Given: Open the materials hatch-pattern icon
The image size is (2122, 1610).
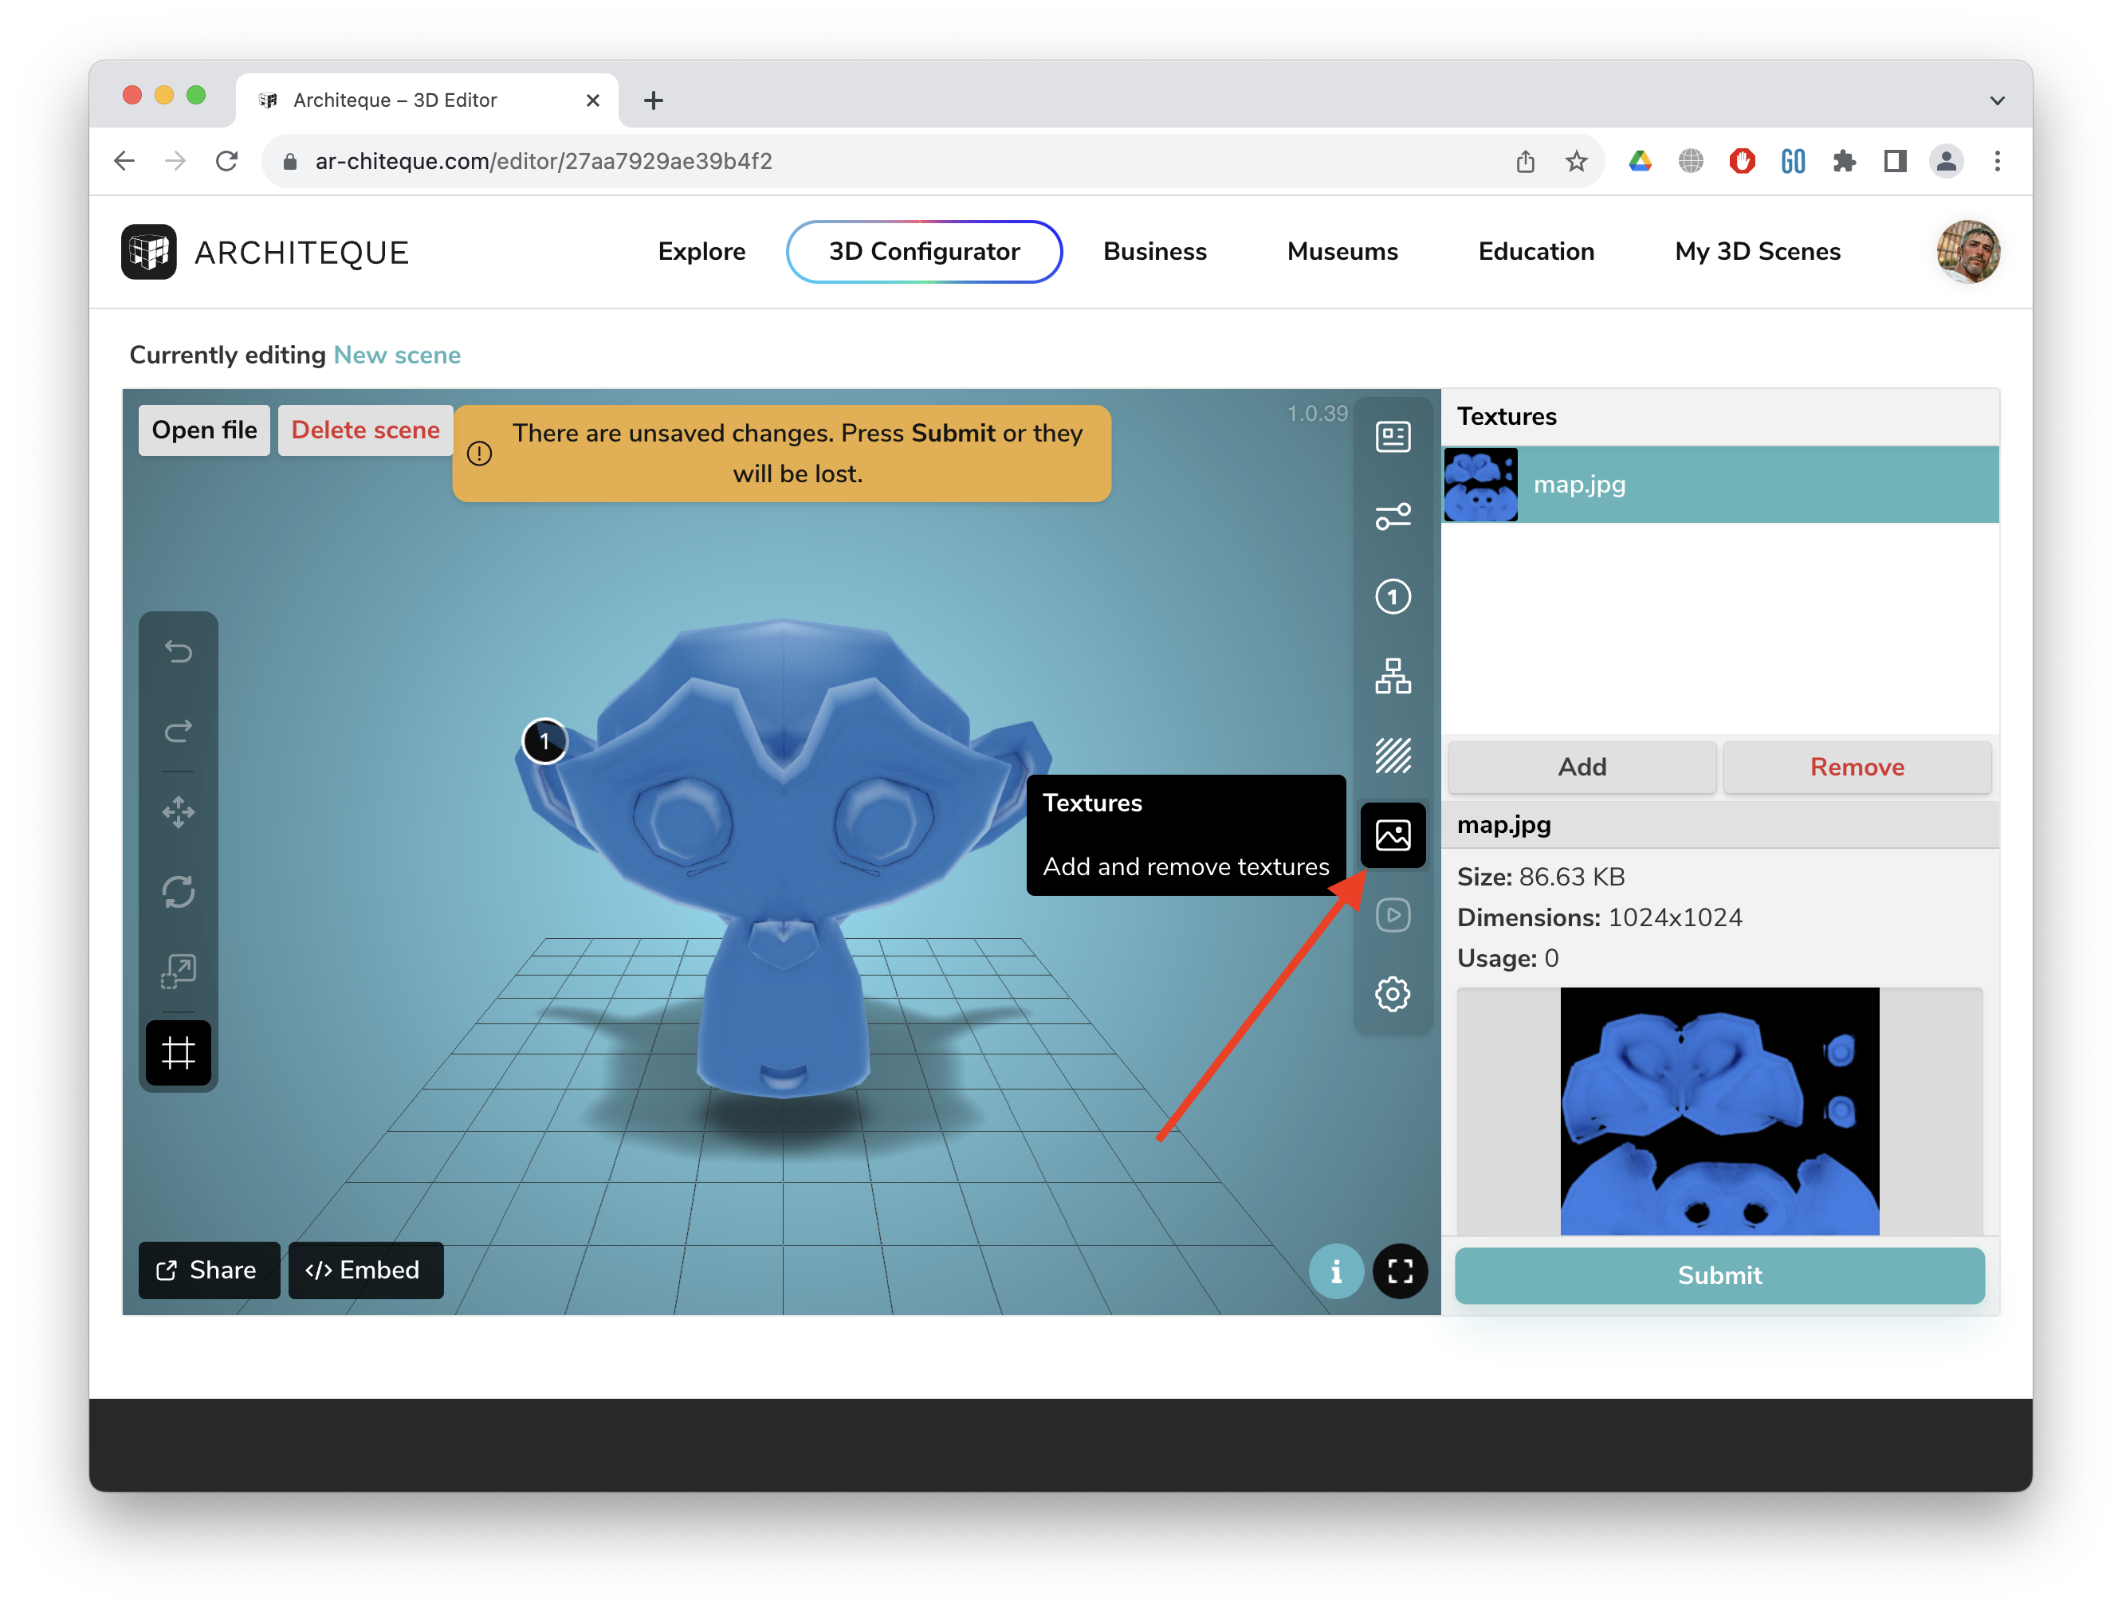Looking at the screenshot, I should tap(1392, 756).
